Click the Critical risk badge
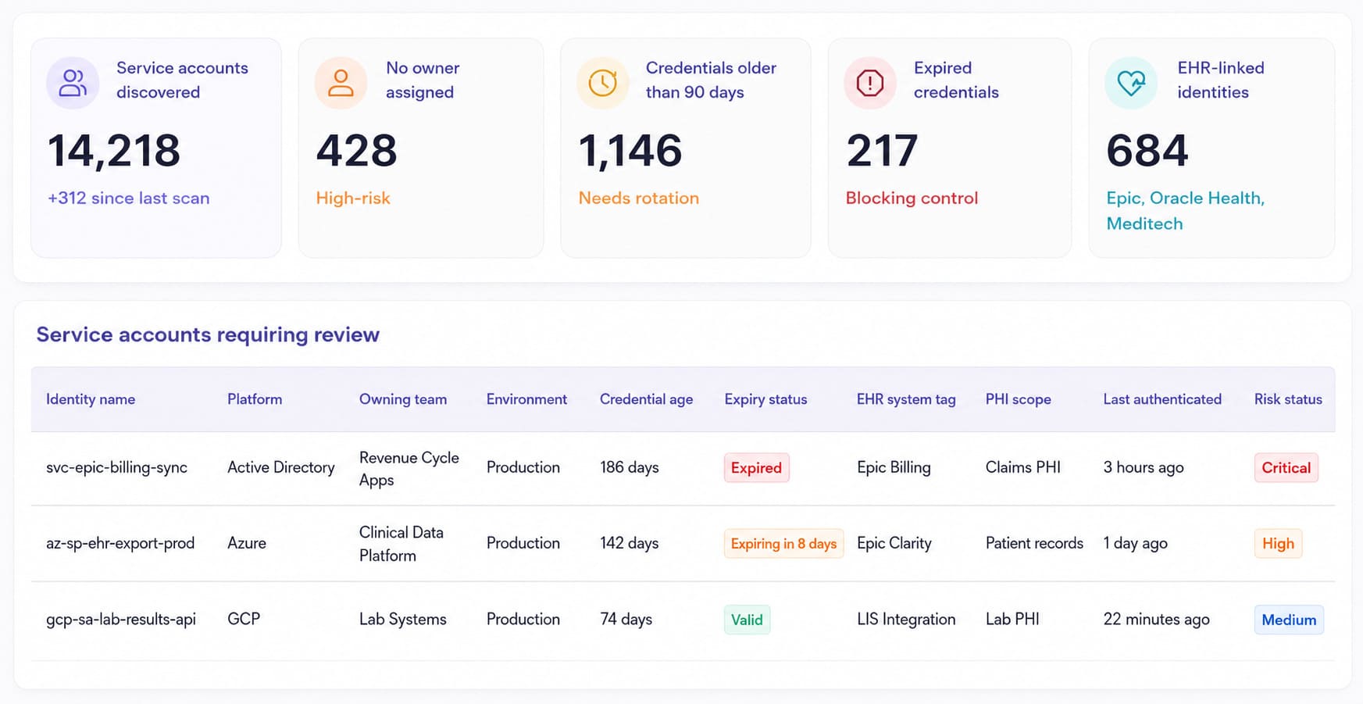Image resolution: width=1363 pixels, height=704 pixels. [1286, 468]
